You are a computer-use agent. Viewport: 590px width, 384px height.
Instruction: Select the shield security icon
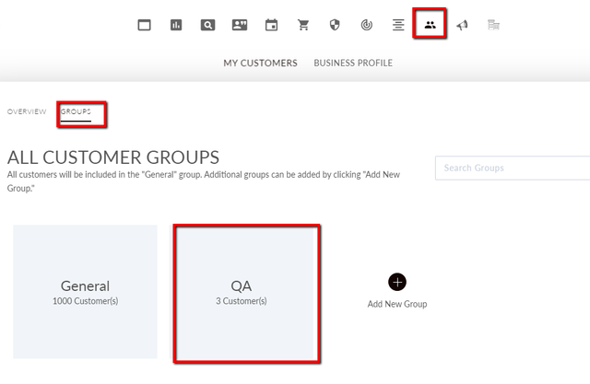pos(335,25)
